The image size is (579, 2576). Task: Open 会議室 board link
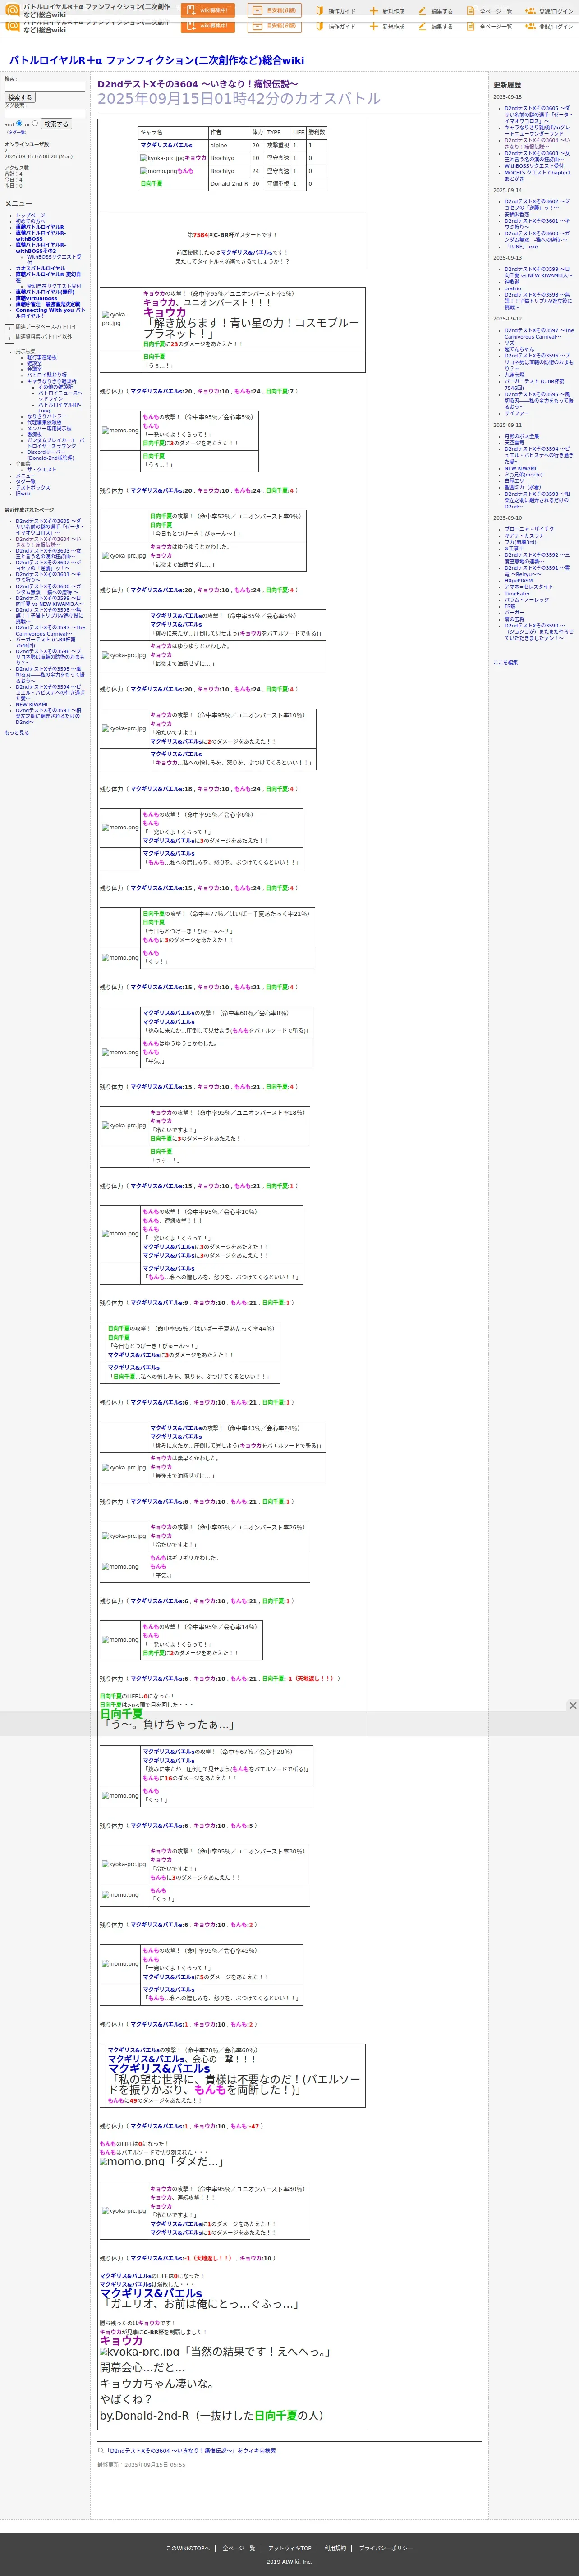click(34, 369)
